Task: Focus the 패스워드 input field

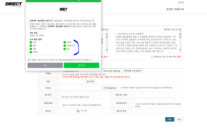Action: (x=81, y=93)
